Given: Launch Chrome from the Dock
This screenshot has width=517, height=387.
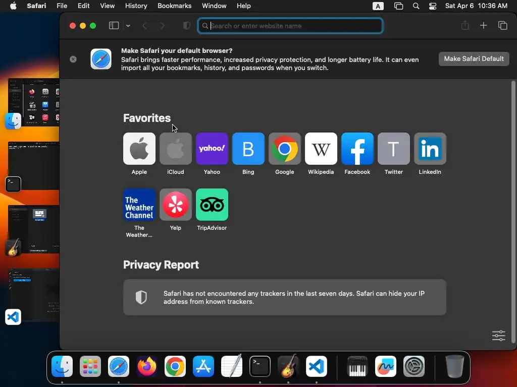Looking at the screenshot, I should [x=175, y=366].
